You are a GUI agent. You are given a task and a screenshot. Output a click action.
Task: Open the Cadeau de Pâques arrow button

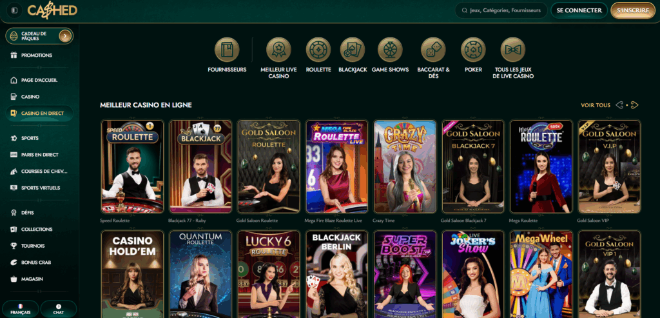coord(65,36)
